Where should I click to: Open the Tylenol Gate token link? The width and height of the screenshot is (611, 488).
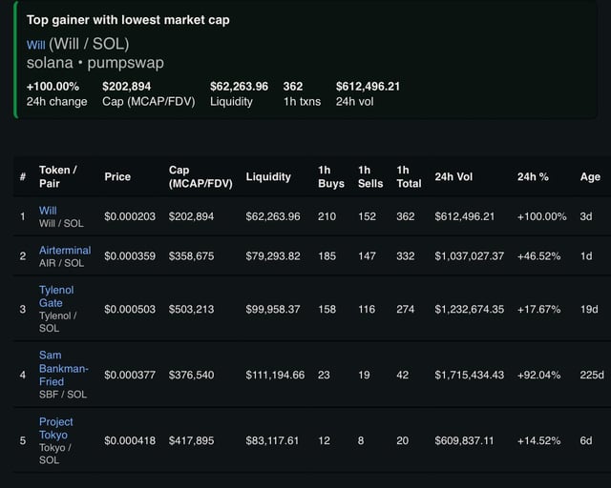[56, 295]
